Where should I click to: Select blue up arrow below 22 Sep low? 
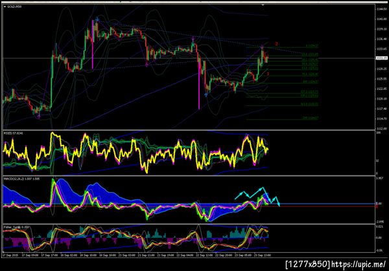(206, 95)
